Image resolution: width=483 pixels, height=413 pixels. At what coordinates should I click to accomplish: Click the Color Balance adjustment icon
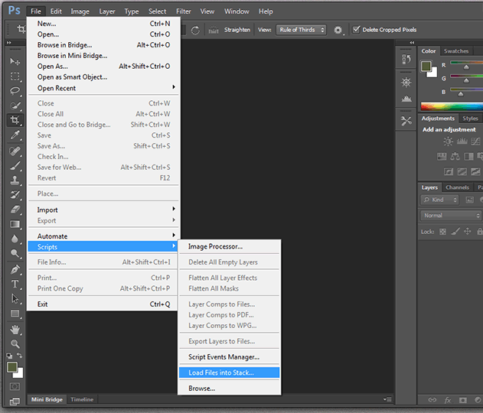click(455, 157)
